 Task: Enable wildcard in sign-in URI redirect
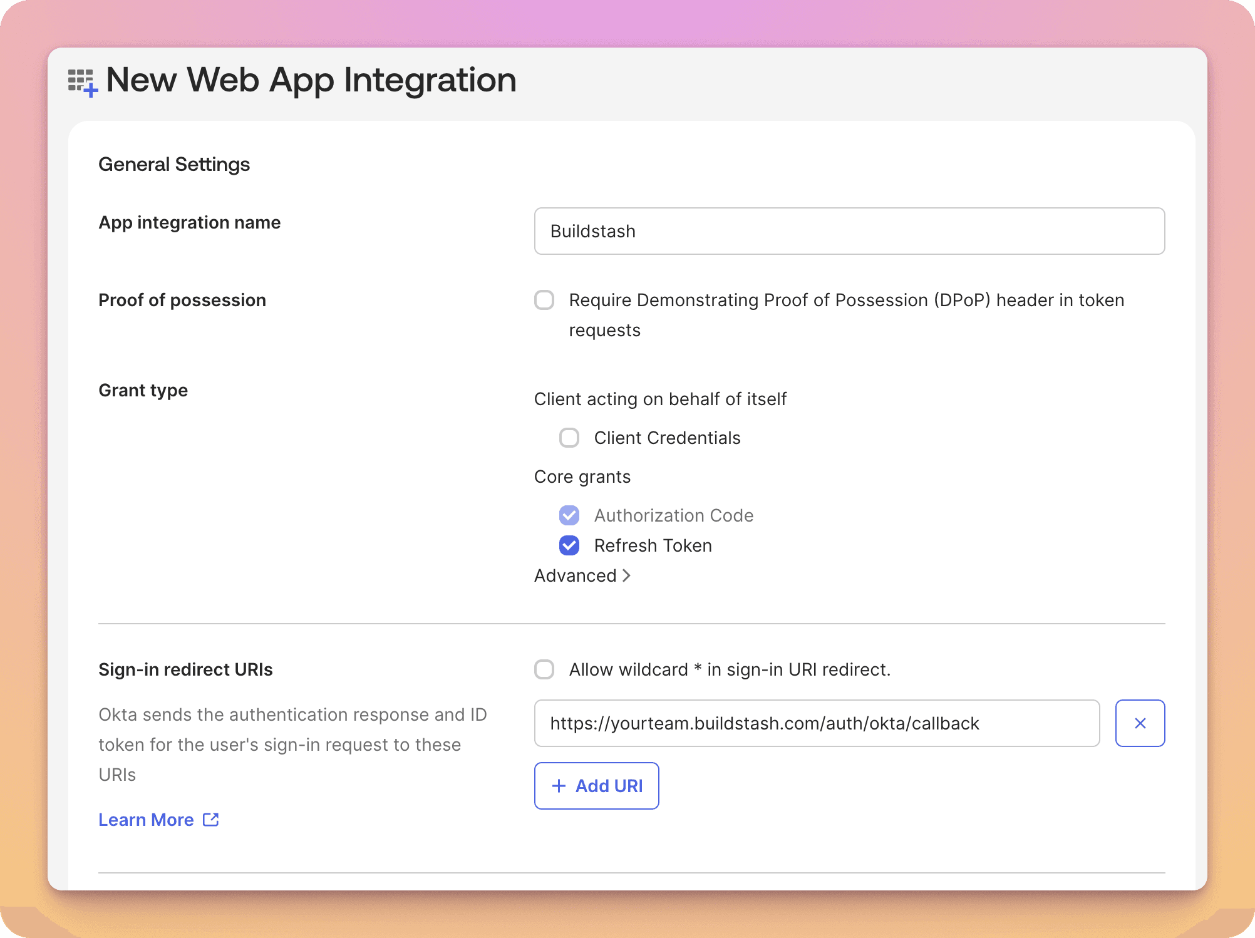click(544, 669)
